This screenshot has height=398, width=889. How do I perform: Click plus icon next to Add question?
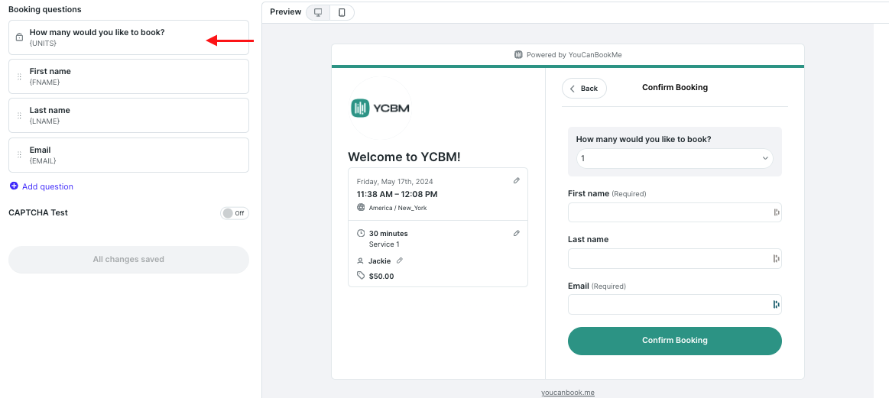(x=15, y=186)
